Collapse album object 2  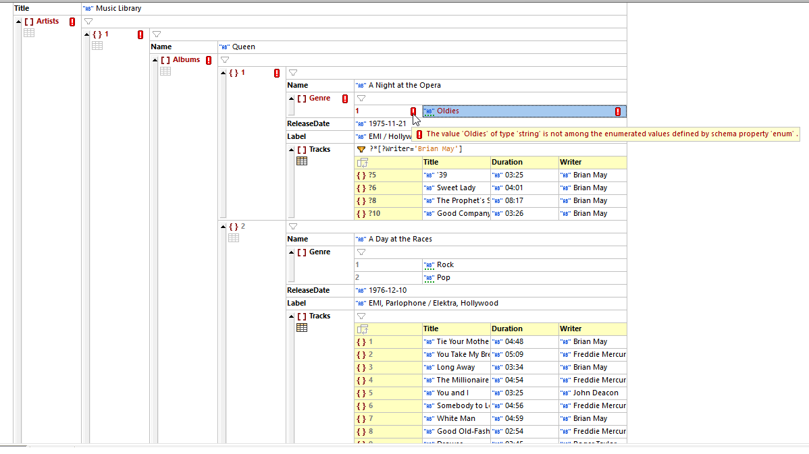pyautogui.click(x=223, y=227)
